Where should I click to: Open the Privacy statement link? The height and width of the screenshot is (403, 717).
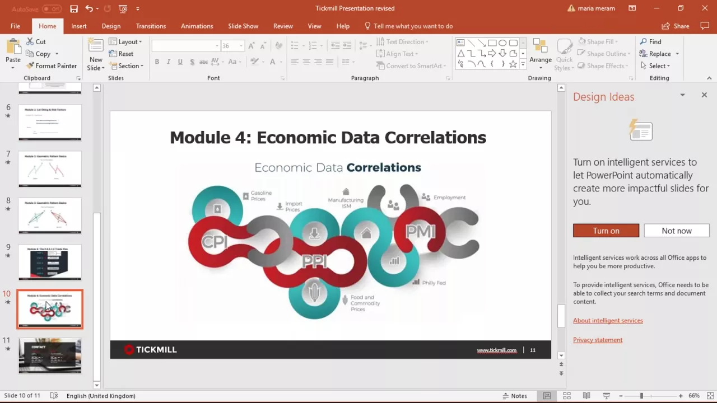point(598,340)
